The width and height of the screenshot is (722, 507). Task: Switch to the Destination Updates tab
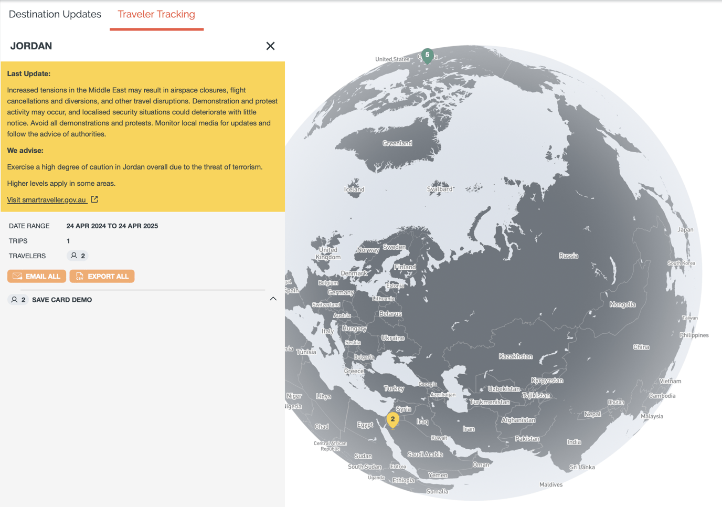click(x=55, y=14)
